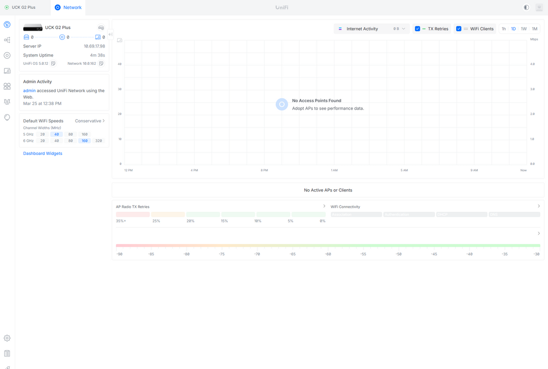Open the Ports/Insights grid icon in sidebar
Image resolution: width=548 pixels, height=369 pixels.
7,86
